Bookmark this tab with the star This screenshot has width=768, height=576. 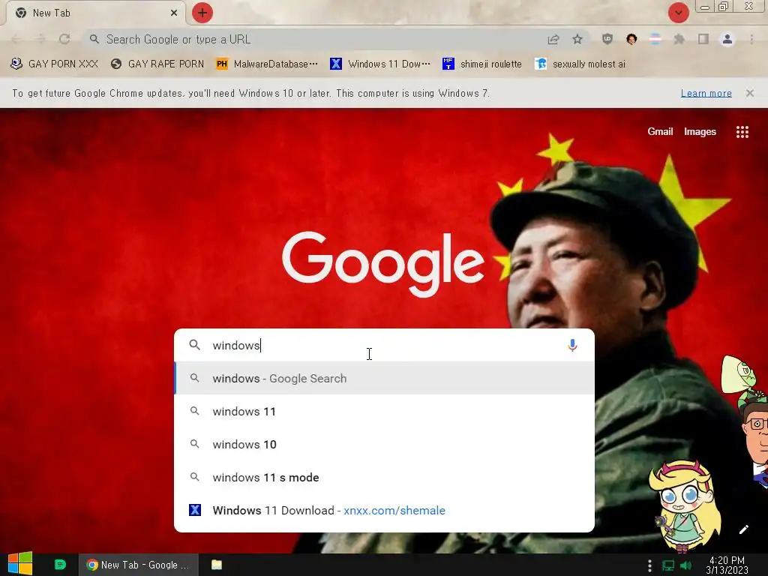577,39
